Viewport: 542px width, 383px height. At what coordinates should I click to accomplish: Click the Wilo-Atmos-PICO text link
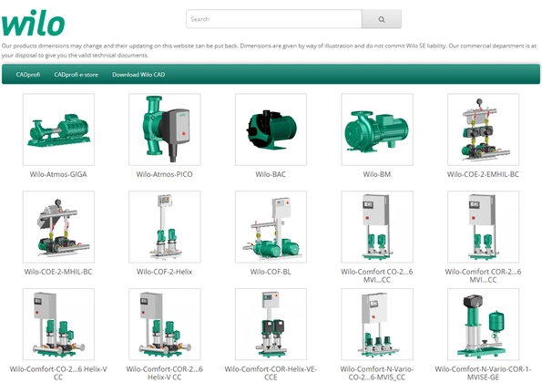click(165, 174)
